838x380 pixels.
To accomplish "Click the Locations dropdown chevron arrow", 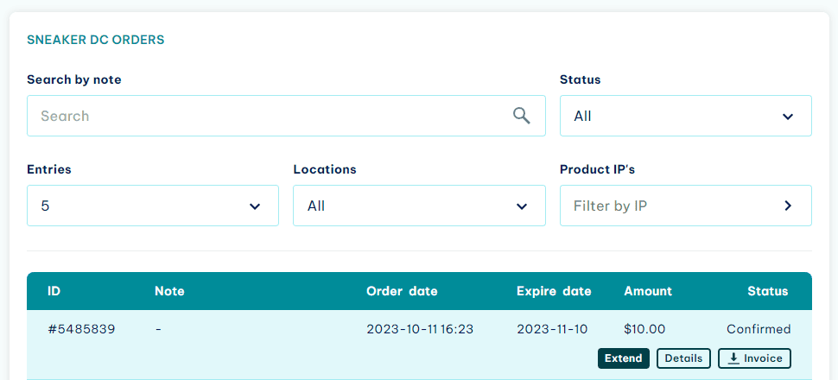I will (x=522, y=206).
